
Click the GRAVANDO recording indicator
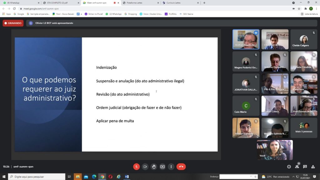pyautogui.click(x=13, y=23)
